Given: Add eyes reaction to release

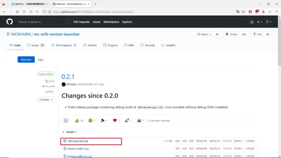Looking at the screenshot, I should coord(140,121).
